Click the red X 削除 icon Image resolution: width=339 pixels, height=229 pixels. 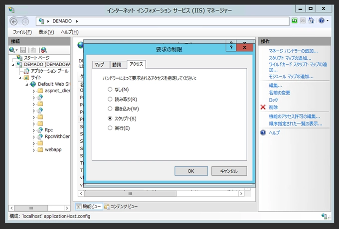pyautogui.click(x=263, y=107)
